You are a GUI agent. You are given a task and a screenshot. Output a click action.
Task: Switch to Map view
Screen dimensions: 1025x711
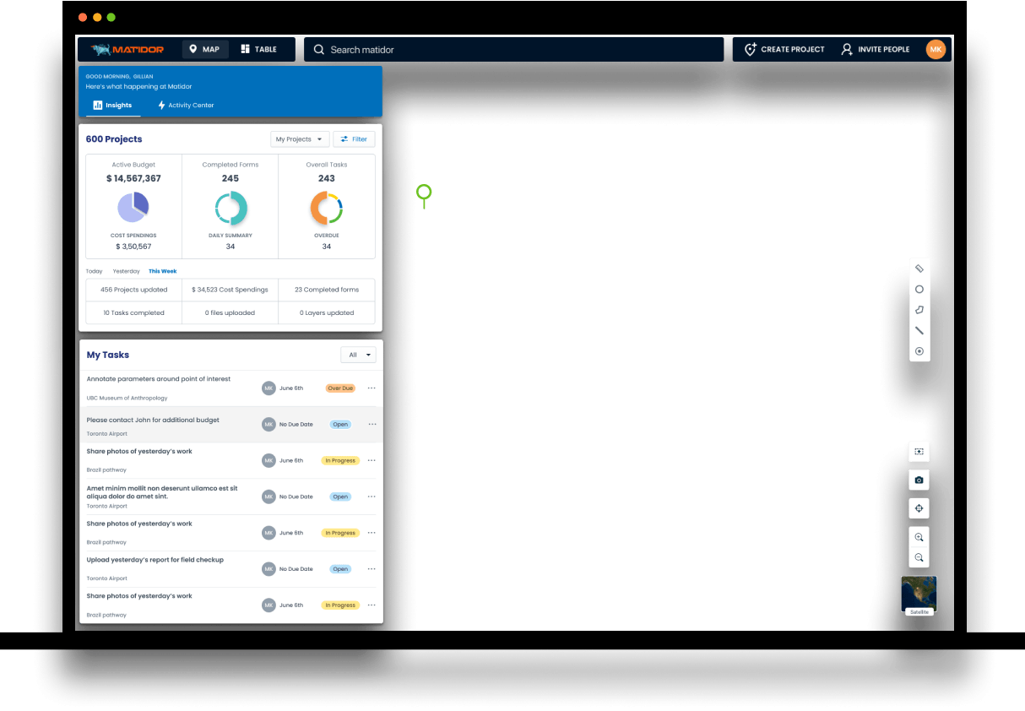click(x=205, y=49)
